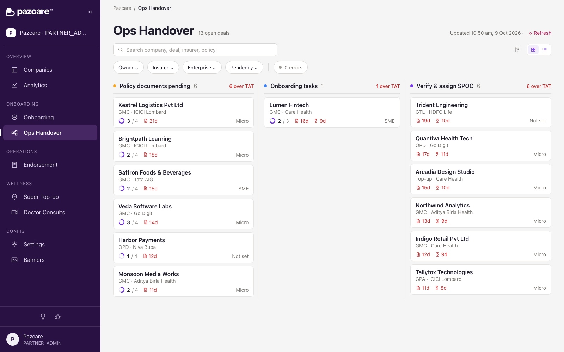Open Analytics from the sidebar
The height and width of the screenshot is (352, 564).
[50, 85]
